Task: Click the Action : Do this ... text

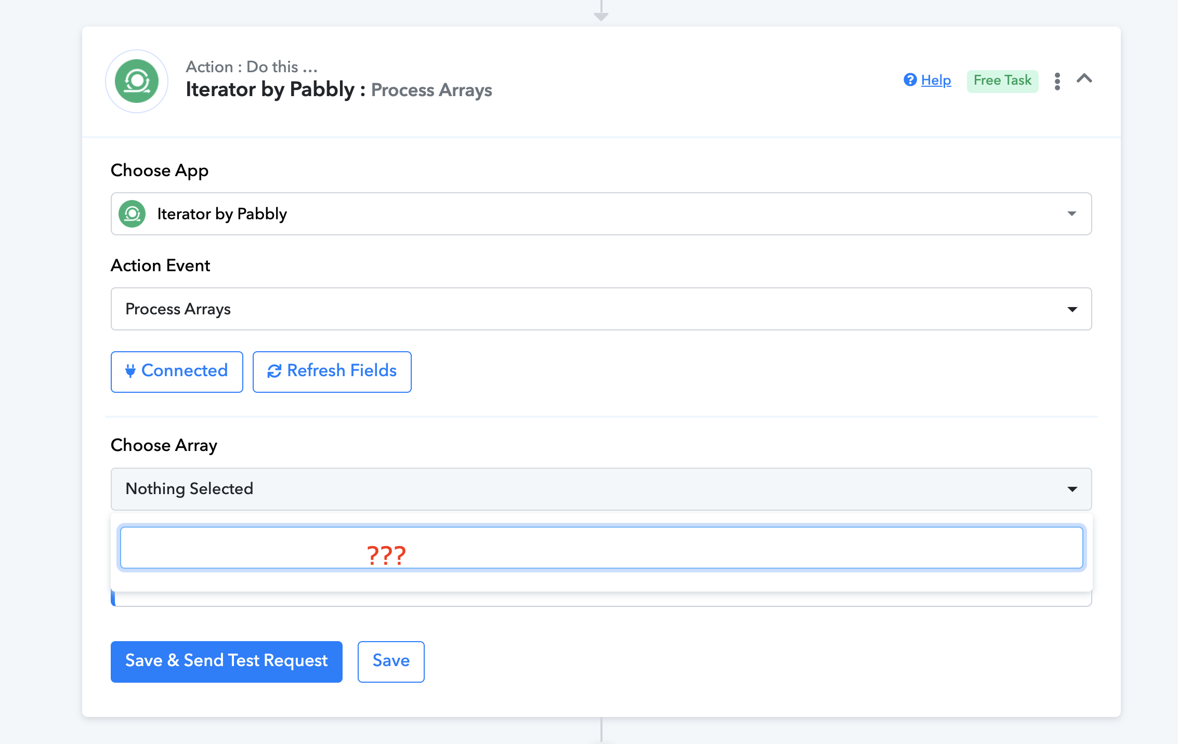Action: pos(252,67)
